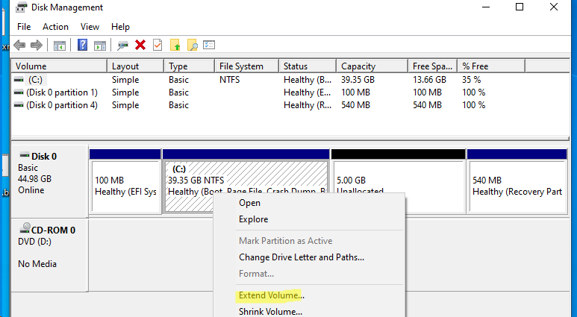Sort by the Type column header
The image size is (577, 317).
(189, 66)
